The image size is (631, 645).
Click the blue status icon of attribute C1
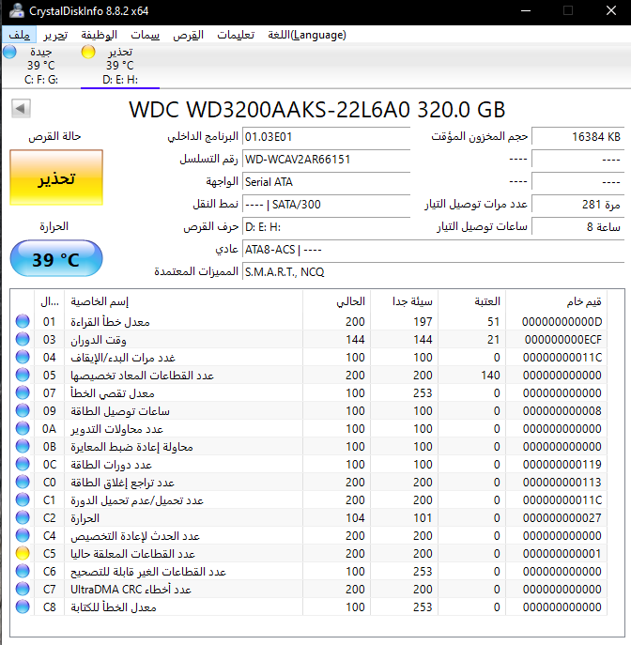pos(23,499)
